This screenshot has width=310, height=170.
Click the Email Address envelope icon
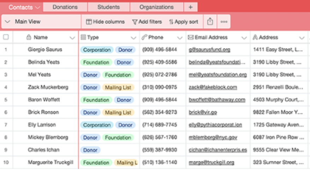[x=191, y=37]
